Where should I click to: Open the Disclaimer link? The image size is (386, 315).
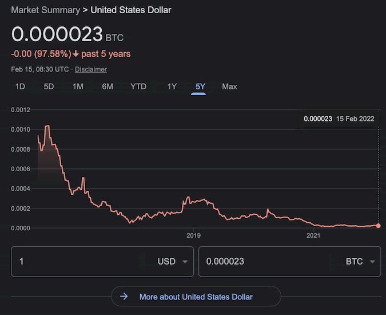pyautogui.click(x=91, y=69)
